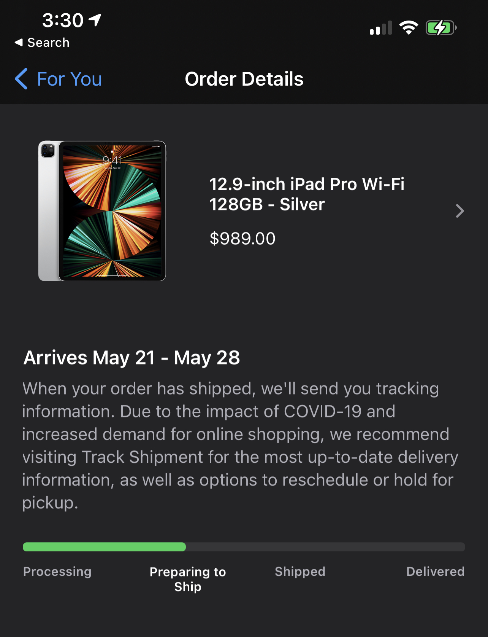This screenshot has height=637, width=488.
Task: Go back to For You
Action: [69, 79]
